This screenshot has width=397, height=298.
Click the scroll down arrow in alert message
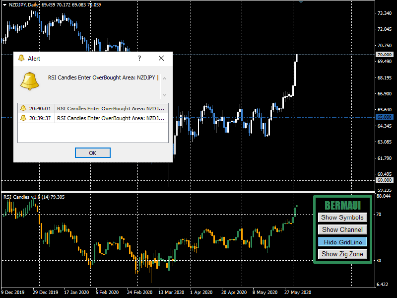pyautogui.click(x=164, y=94)
